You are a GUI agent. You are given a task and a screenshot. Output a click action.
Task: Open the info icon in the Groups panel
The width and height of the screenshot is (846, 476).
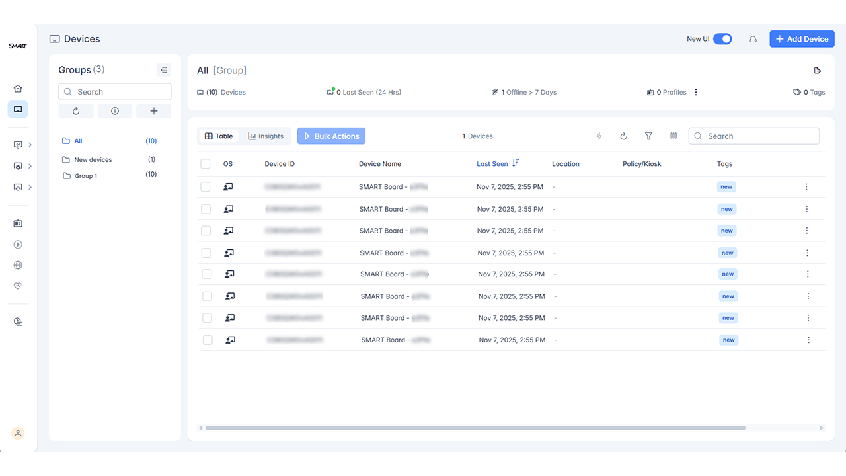(x=114, y=110)
